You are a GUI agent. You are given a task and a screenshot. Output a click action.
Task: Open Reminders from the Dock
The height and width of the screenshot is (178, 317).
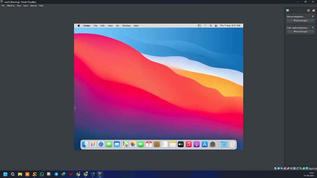(x=165, y=144)
